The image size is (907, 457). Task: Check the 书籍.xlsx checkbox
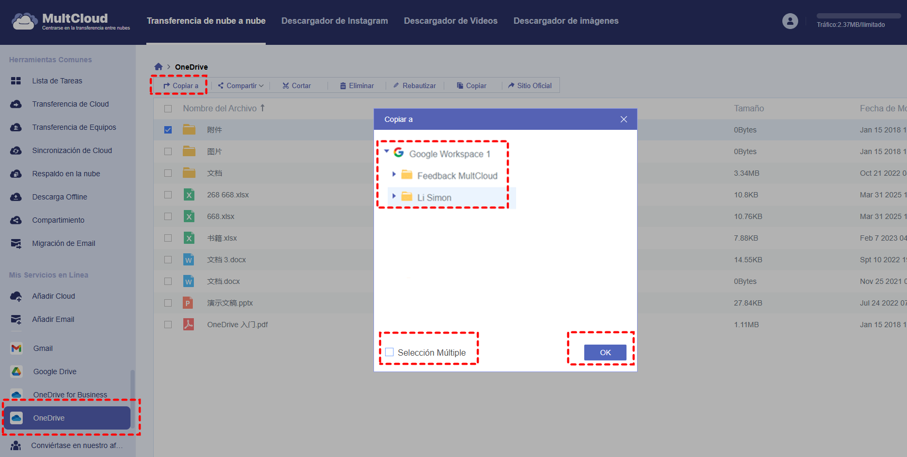(168, 238)
